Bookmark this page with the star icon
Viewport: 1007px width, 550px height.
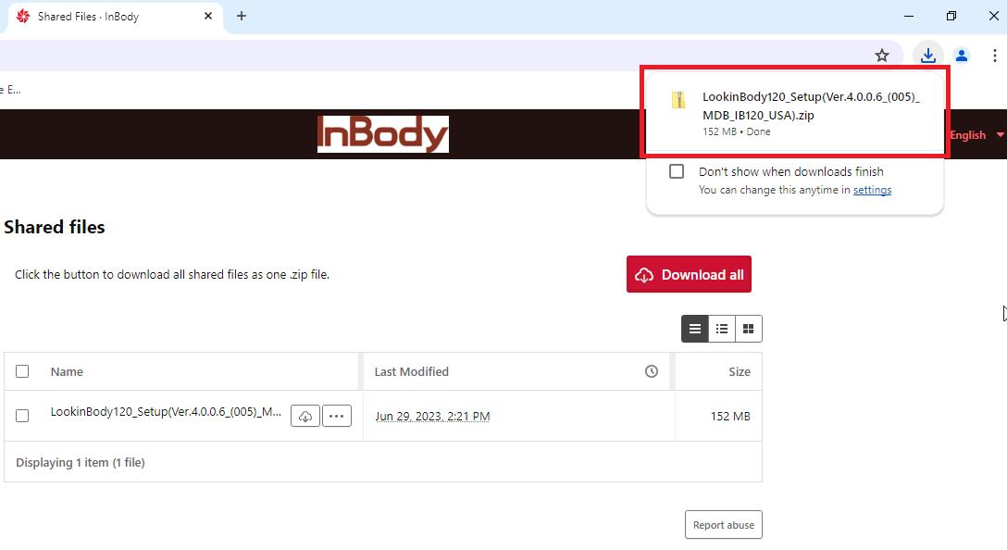pyautogui.click(x=882, y=56)
